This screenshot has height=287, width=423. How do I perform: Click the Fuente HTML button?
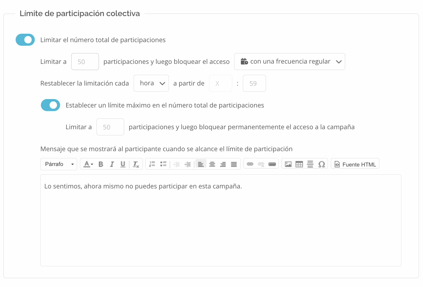[x=355, y=164]
